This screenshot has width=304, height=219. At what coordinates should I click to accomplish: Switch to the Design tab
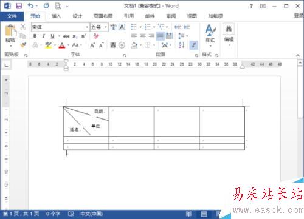77,16
